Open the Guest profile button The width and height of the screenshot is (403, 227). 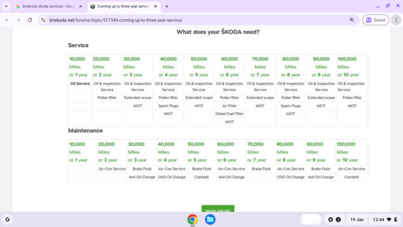click(x=376, y=20)
